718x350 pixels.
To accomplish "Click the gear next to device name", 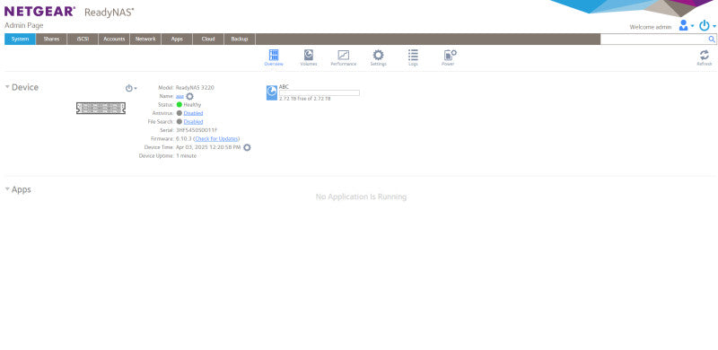I will point(189,96).
